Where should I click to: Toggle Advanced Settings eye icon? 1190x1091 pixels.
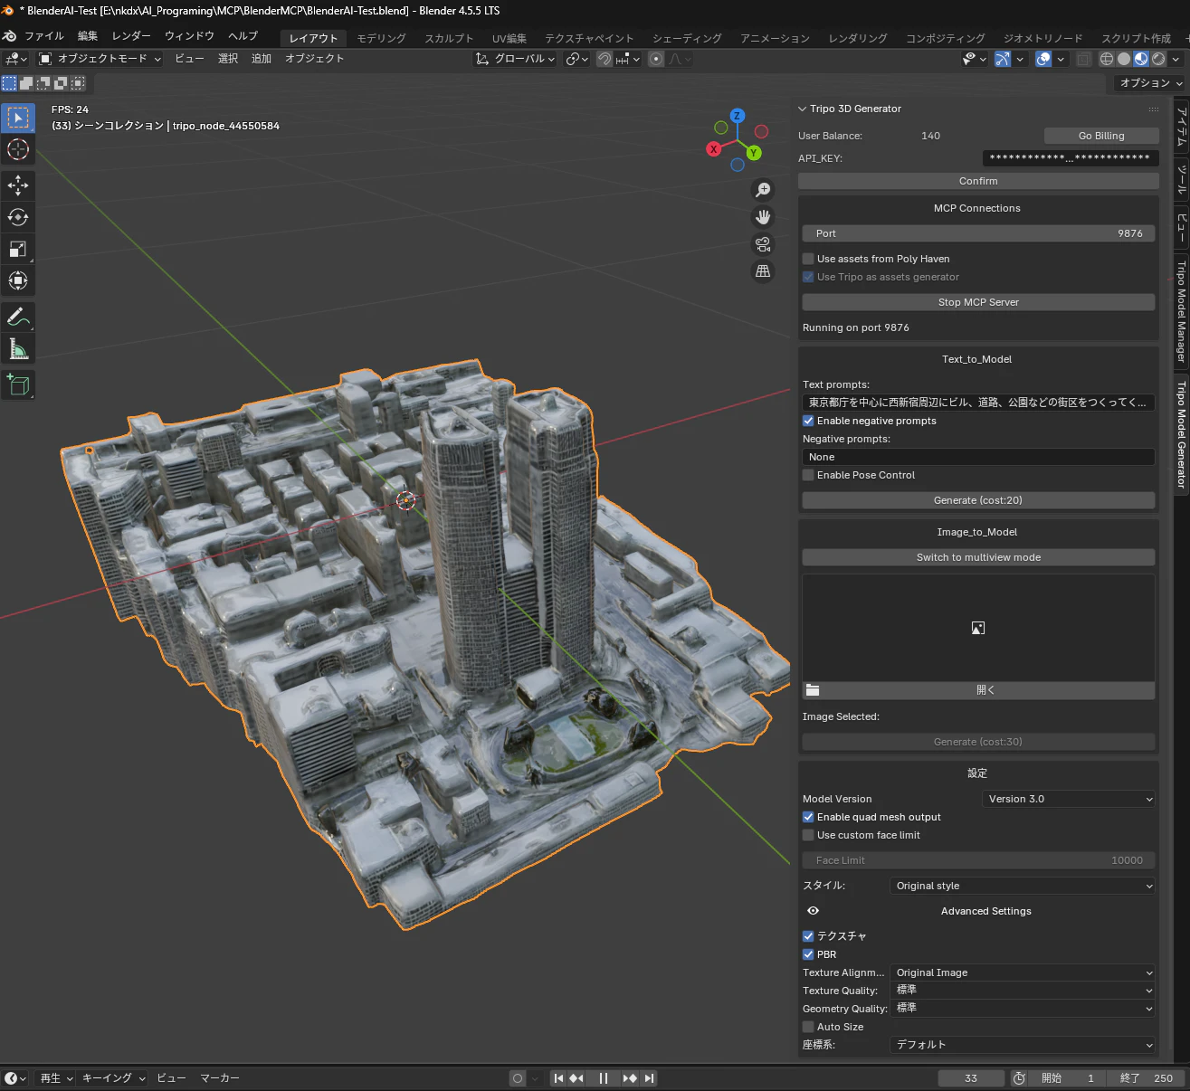tap(813, 911)
